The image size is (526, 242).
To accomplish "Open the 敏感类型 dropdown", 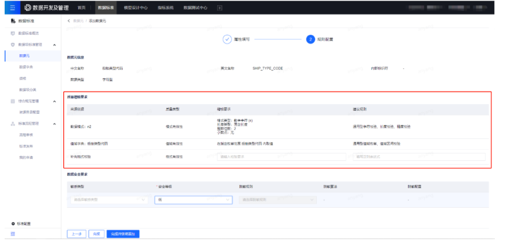I will point(109,200).
